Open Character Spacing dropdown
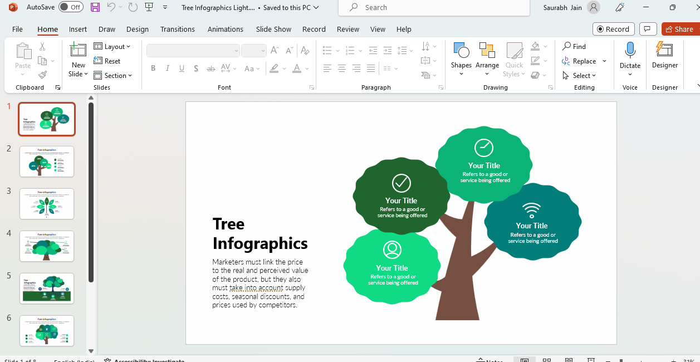The width and height of the screenshot is (700, 362). pos(228,69)
